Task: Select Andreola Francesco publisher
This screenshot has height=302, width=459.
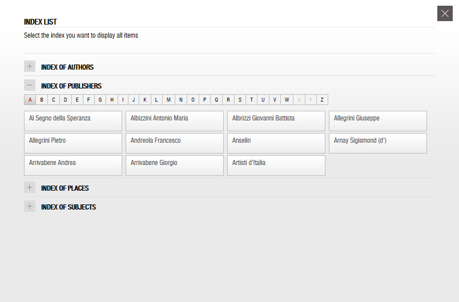Action: pyautogui.click(x=175, y=143)
